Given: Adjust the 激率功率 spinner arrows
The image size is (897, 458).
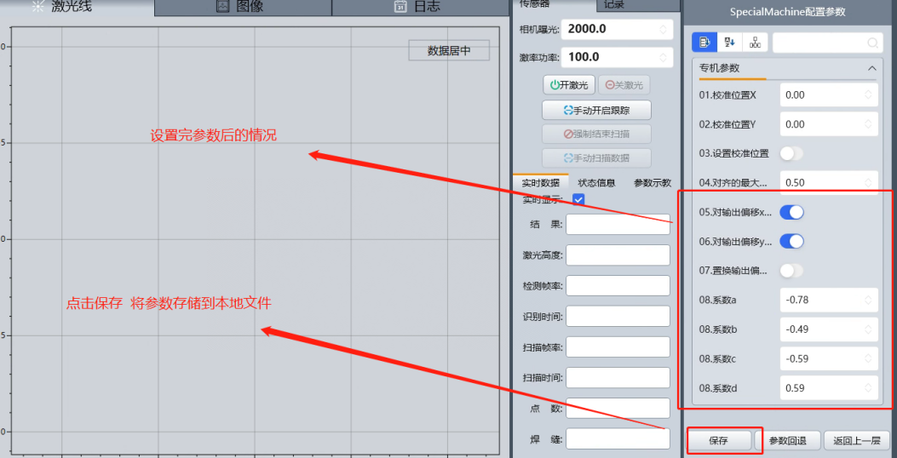Looking at the screenshot, I should pos(664,57).
